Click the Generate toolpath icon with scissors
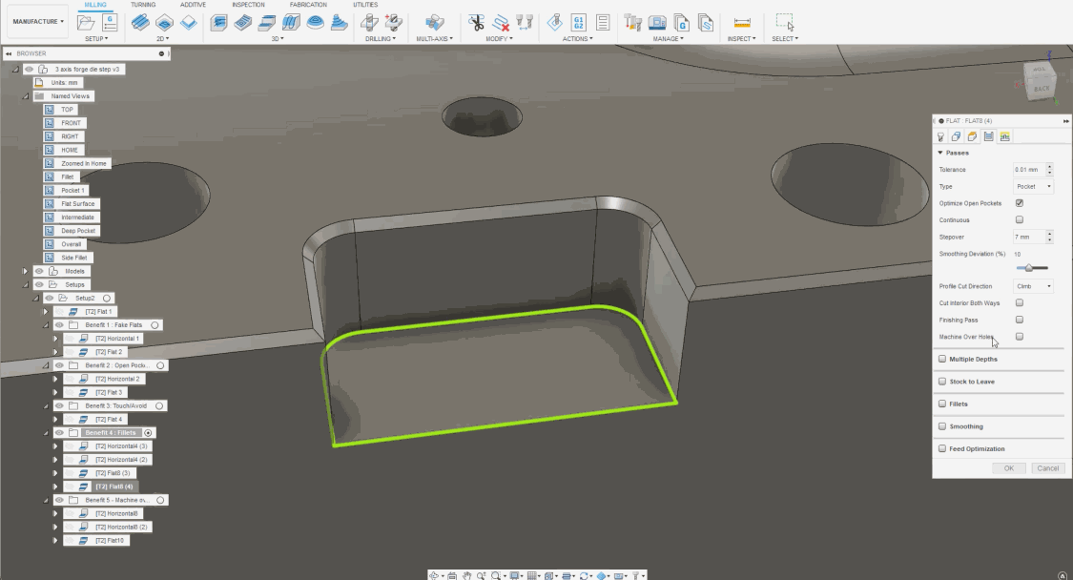This screenshot has width=1073, height=580. [477, 21]
